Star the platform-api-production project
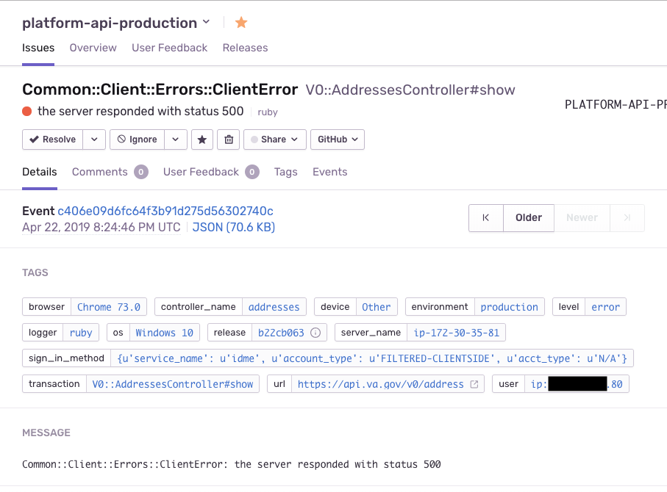 (x=241, y=23)
